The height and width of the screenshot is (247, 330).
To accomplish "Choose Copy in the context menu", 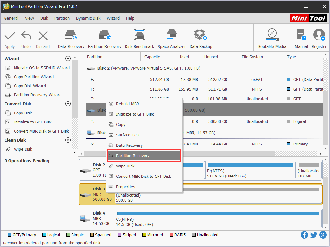I will [x=144, y=124].
